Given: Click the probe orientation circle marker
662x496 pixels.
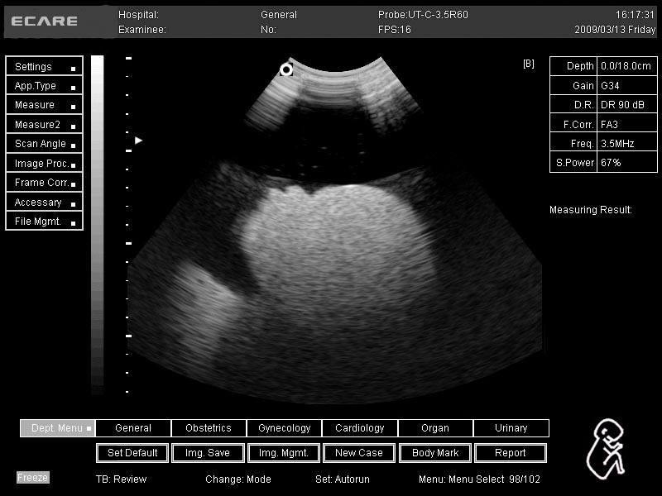Looking at the screenshot, I should 286,69.
